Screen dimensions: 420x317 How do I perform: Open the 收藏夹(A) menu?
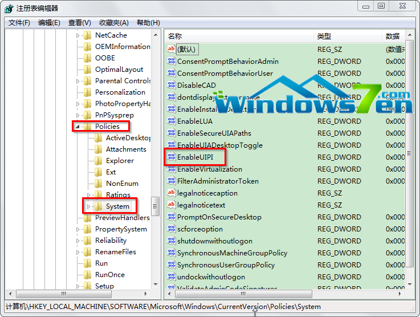point(114,22)
